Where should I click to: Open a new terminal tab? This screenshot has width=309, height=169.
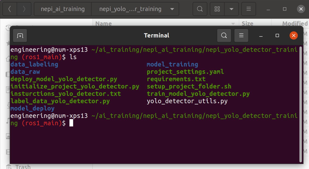coord(20,36)
